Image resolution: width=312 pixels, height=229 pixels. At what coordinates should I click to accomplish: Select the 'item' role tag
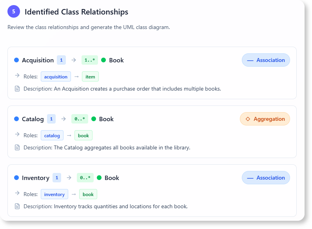(90, 76)
